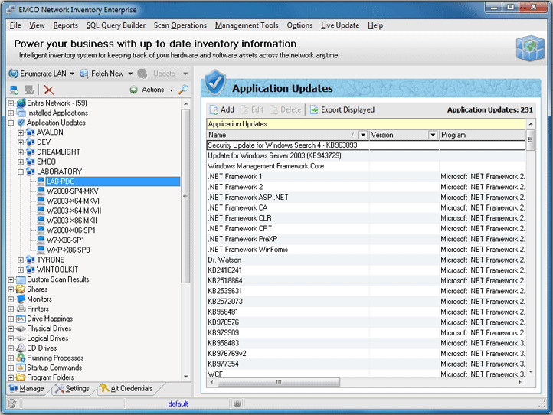Click the CD Drives disc icon
Screen dimensions: 553x415
pos(21,348)
